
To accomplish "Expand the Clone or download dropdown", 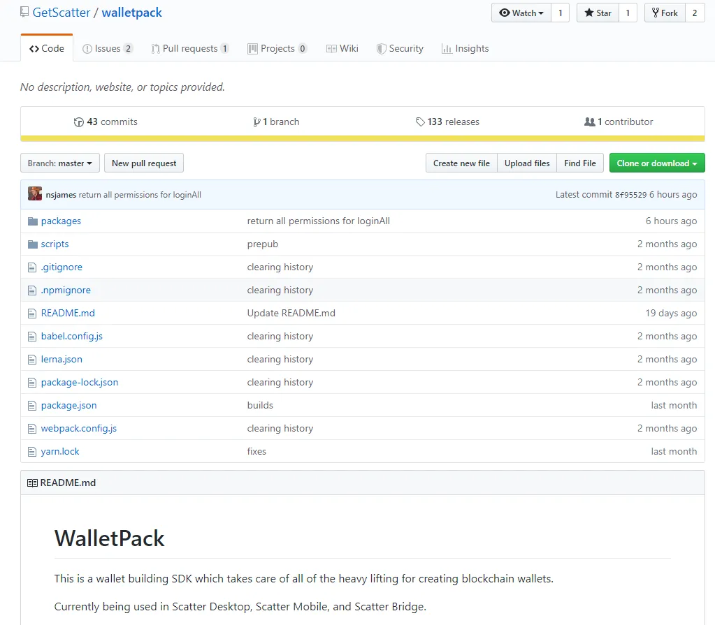I will pos(657,163).
